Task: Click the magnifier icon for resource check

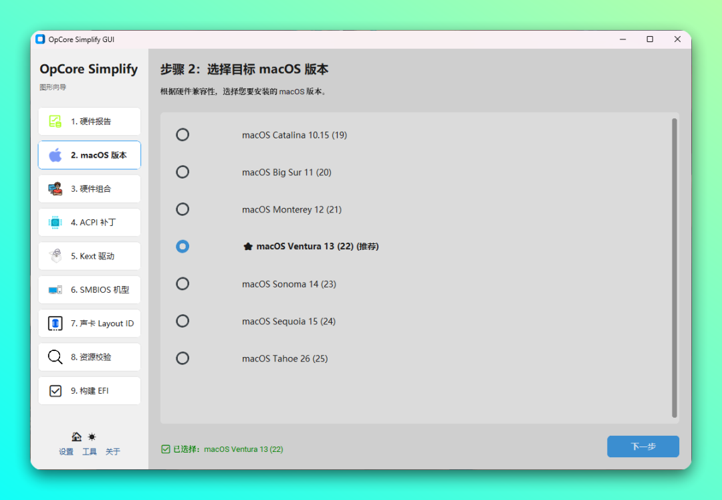Action: point(55,357)
